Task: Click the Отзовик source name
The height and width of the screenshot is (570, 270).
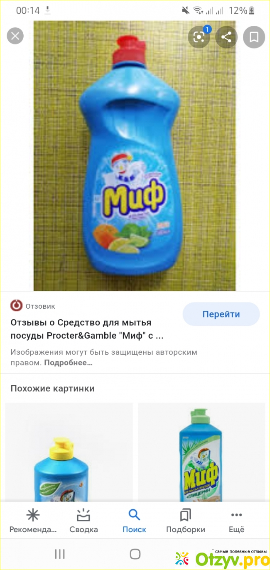Action: click(40, 306)
